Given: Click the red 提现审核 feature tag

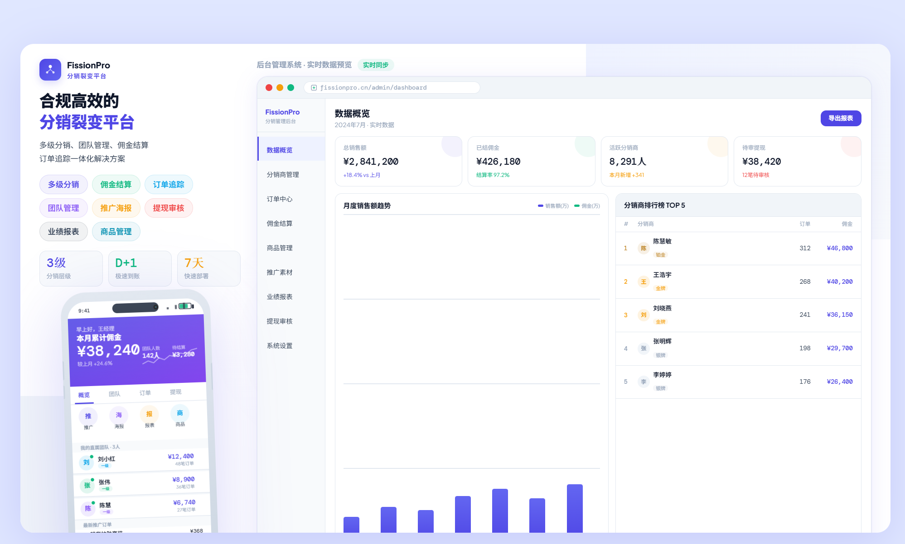Looking at the screenshot, I should pos(169,208).
